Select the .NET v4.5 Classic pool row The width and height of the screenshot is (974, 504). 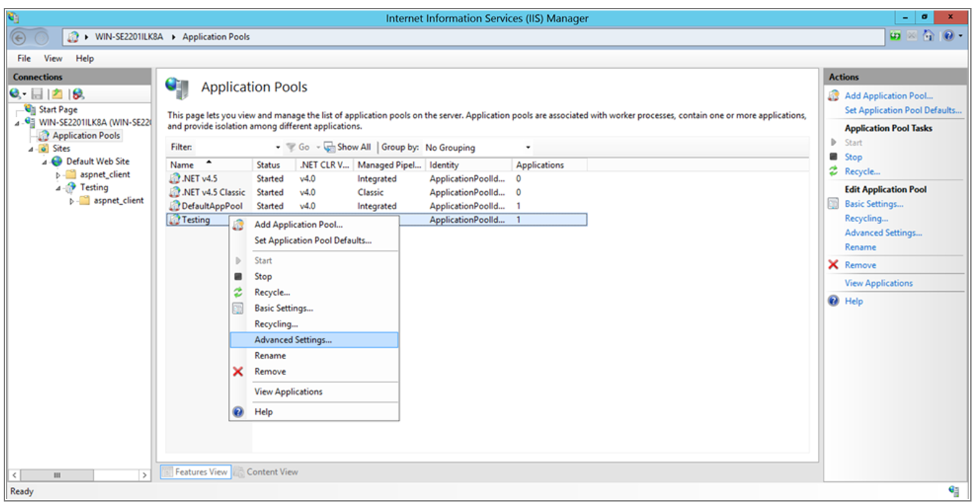(x=377, y=192)
